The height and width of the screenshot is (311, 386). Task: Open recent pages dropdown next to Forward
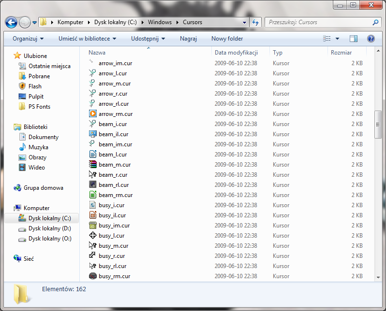(x=35, y=23)
